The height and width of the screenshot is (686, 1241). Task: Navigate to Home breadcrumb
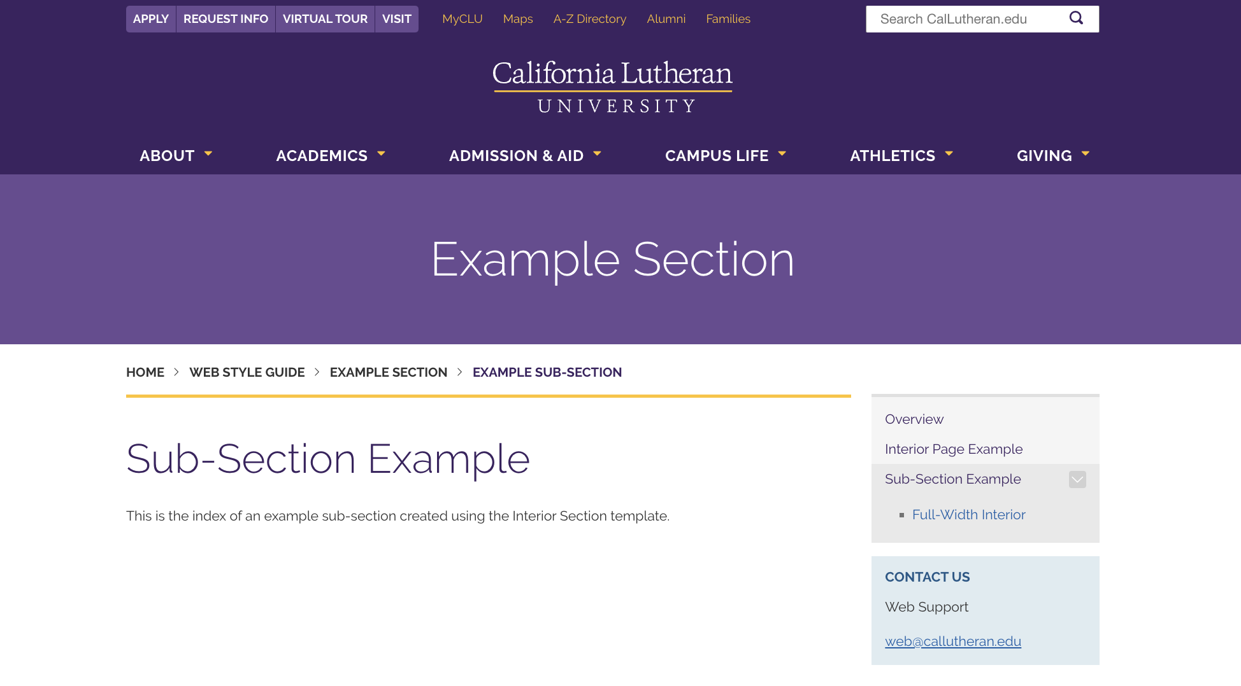145,372
